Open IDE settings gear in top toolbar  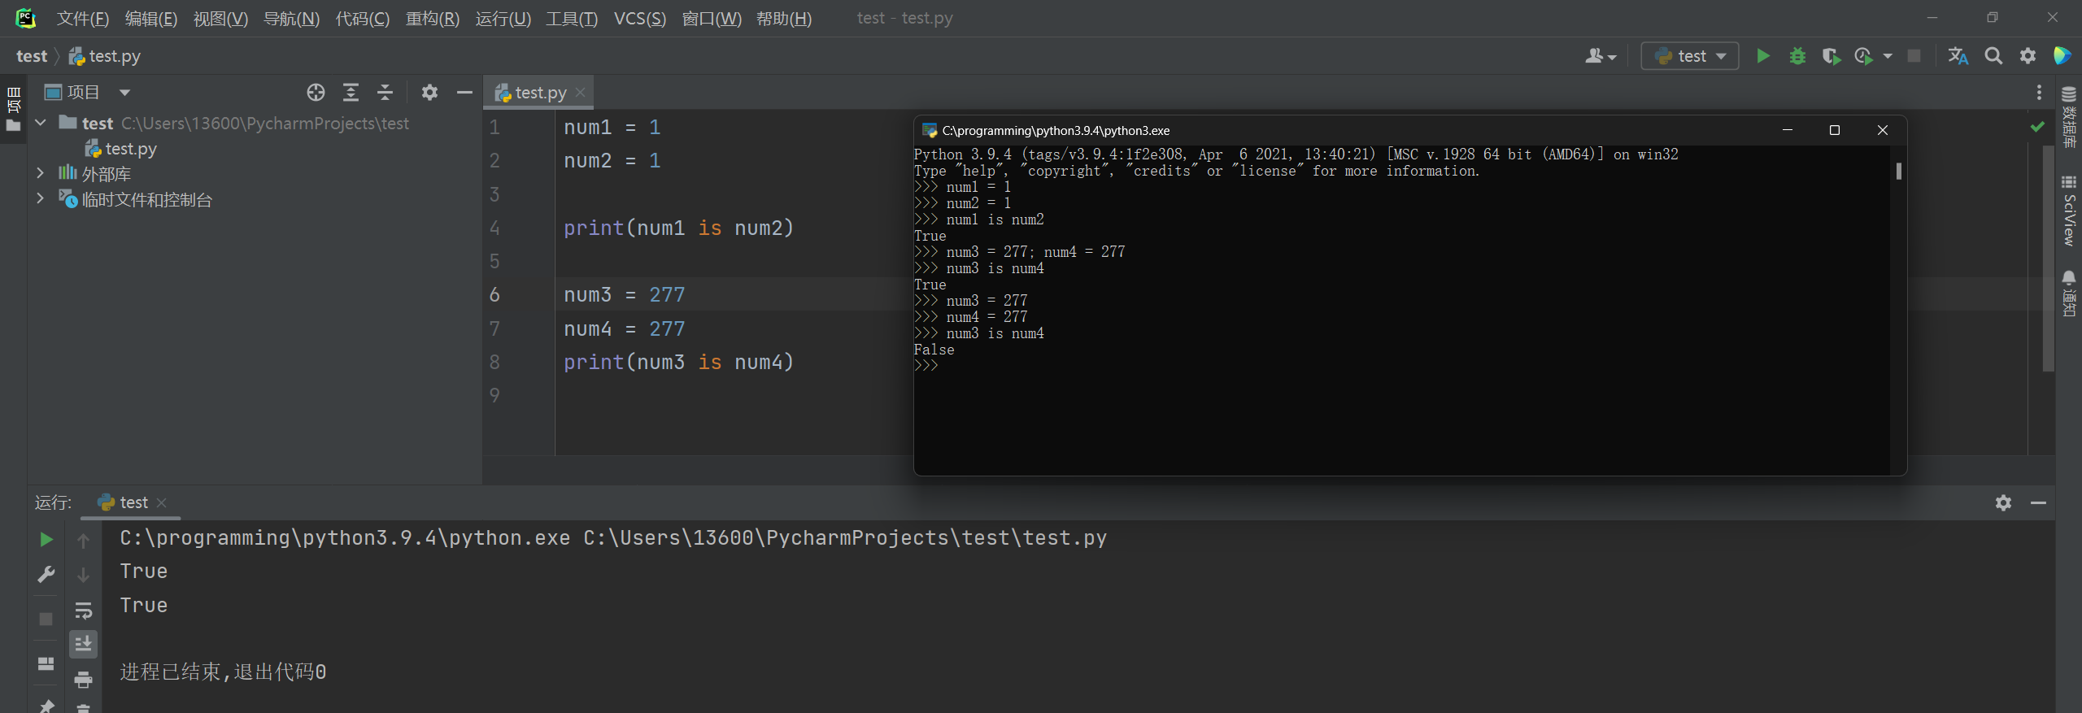2028,56
